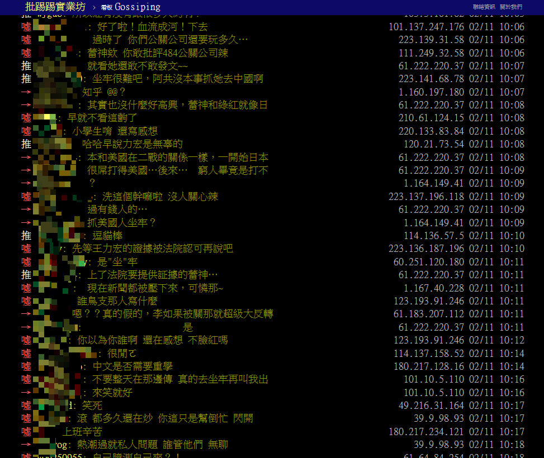
Task: Open the 聯絡資訊 link in header
Action: coord(484,7)
